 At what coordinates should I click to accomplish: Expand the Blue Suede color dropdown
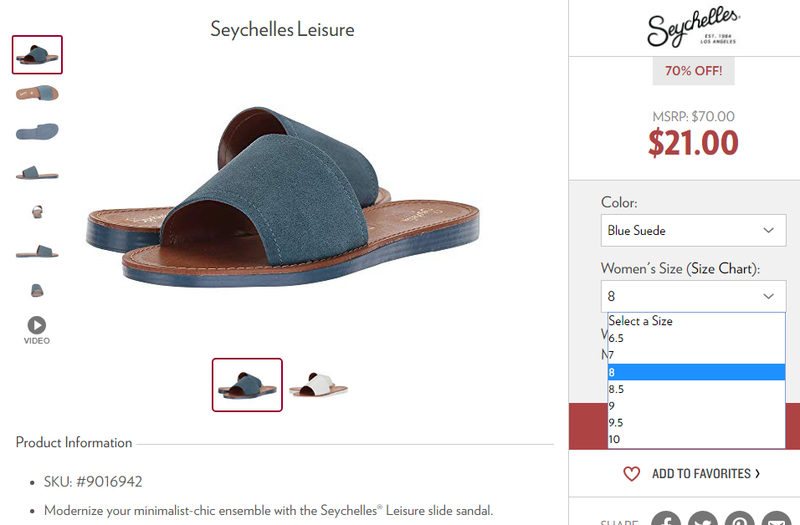pyautogui.click(x=694, y=231)
